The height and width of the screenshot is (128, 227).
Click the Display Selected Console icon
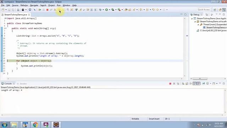pos(208,84)
